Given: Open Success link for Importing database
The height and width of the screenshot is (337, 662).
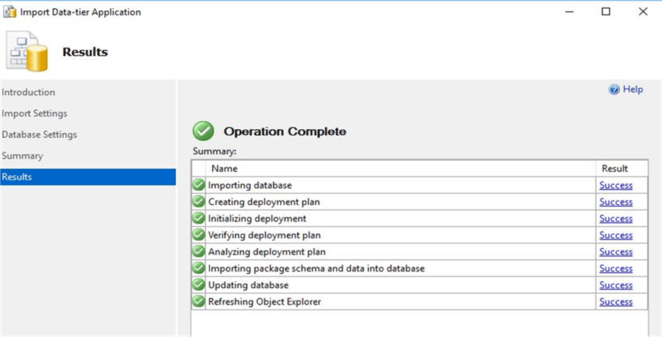Looking at the screenshot, I should (x=616, y=185).
